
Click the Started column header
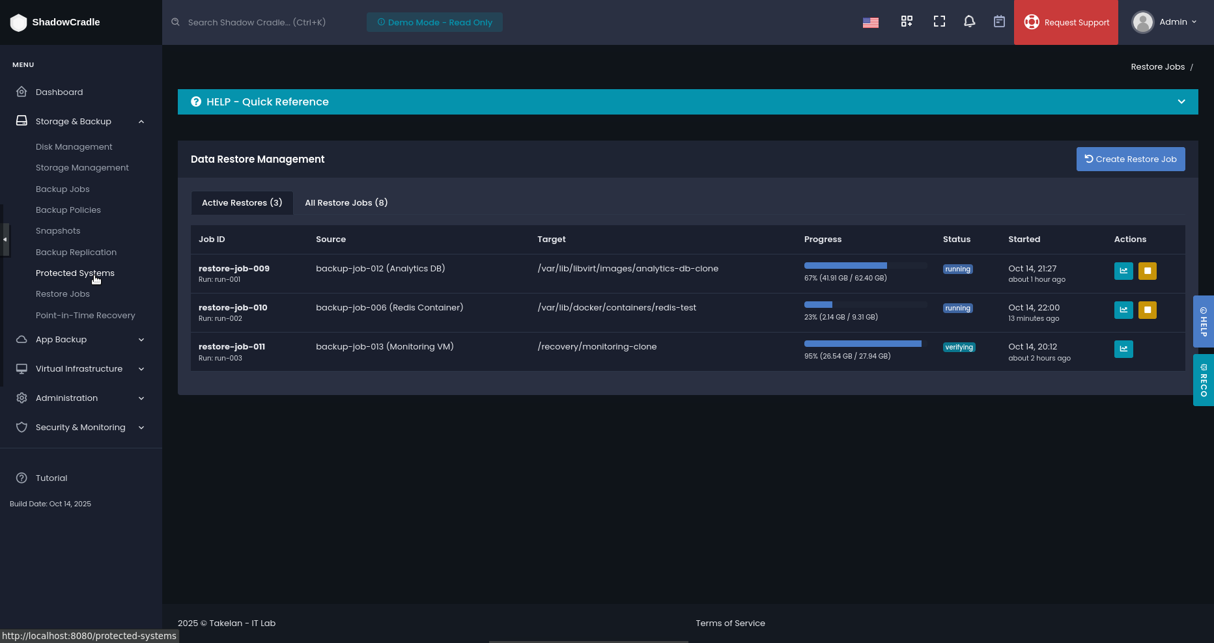[x=1024, y=239]
